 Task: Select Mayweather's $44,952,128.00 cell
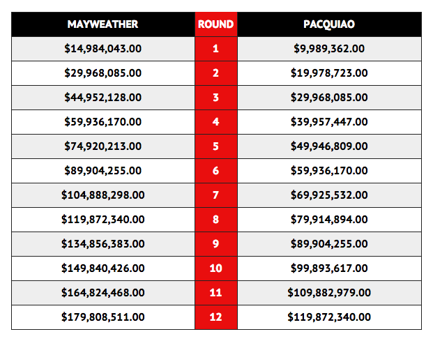(x=103, y=98)
